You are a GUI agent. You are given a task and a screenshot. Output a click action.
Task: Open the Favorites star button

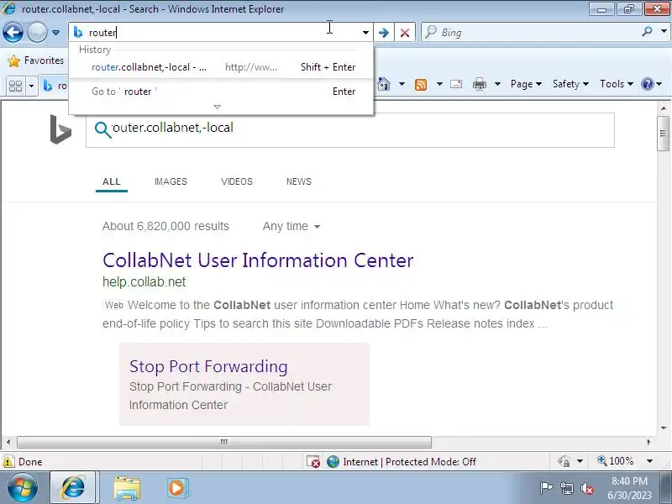click(x=36, y=60)
